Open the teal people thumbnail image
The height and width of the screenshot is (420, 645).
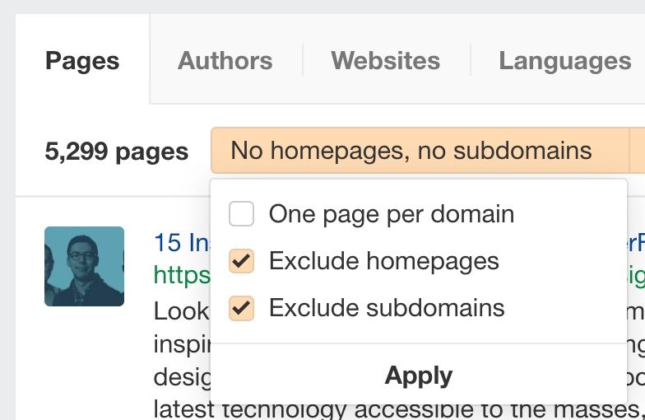pos(84,266)
